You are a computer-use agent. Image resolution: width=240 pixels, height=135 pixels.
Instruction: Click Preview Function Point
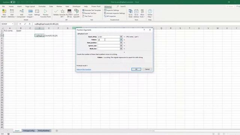tap(45, 13)
